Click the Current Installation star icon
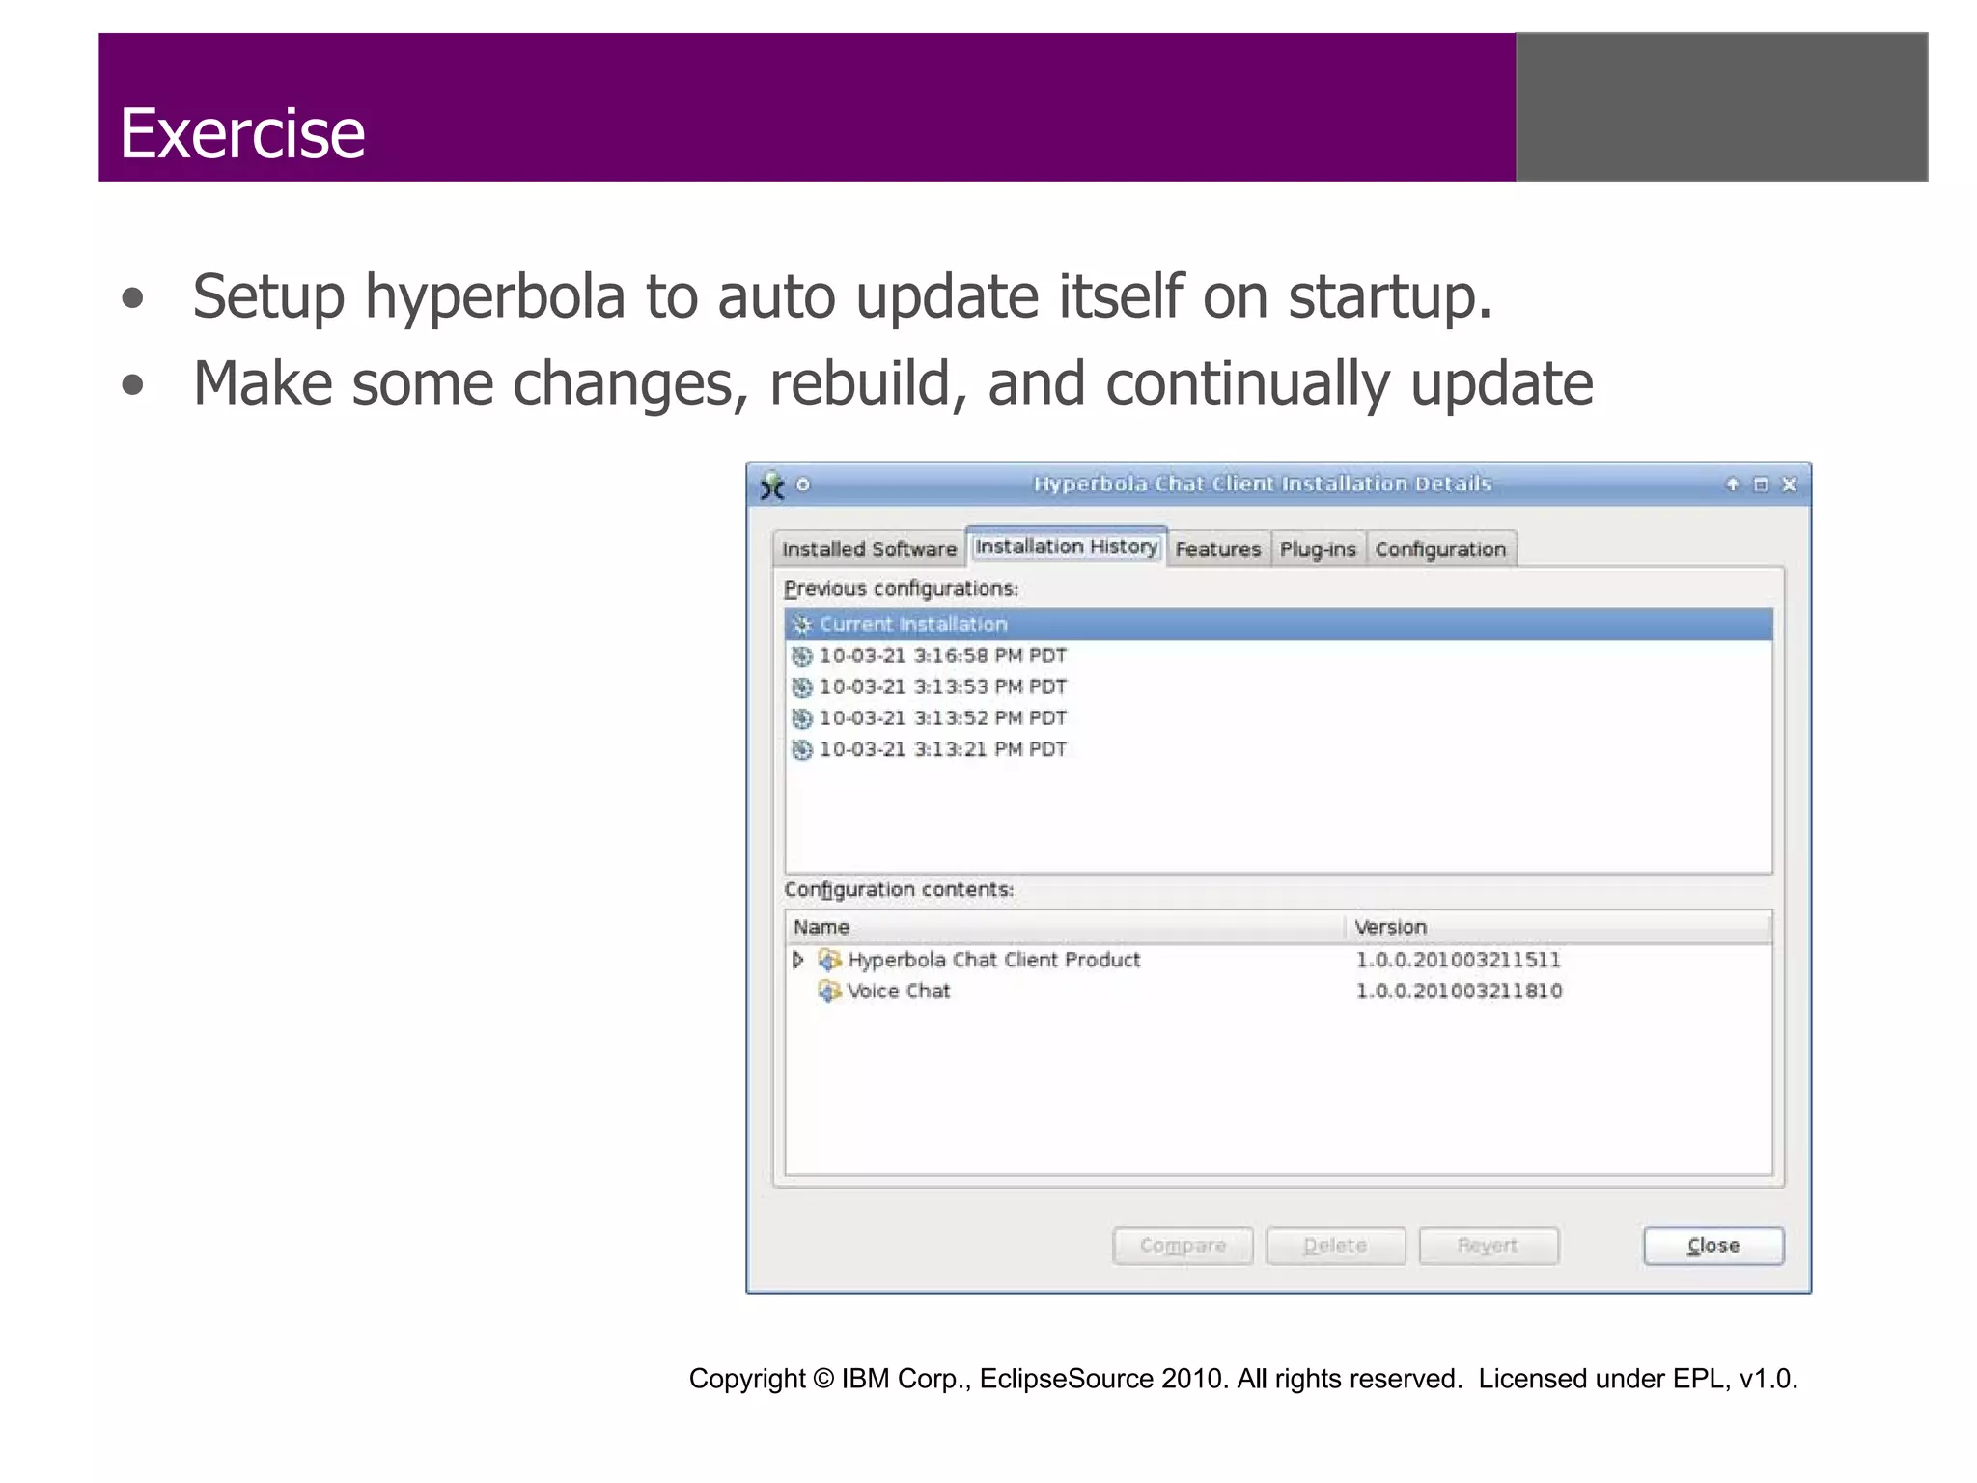The width and height of the screenshot is (1977, 1483). (x=801, y=625)
